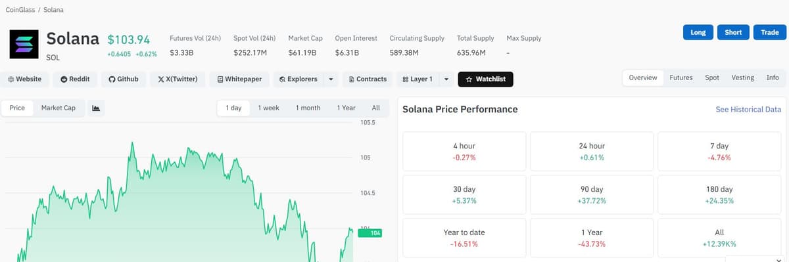This screenshot has height=262, width=789.
Task: Click the Solana Price Performance heading
Action: [x=460, y=109]
